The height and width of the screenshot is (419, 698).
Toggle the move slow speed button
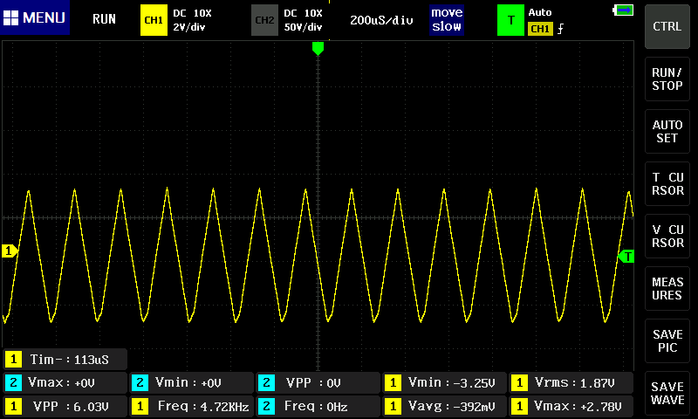pyautogui.click(x=447, y=19)
